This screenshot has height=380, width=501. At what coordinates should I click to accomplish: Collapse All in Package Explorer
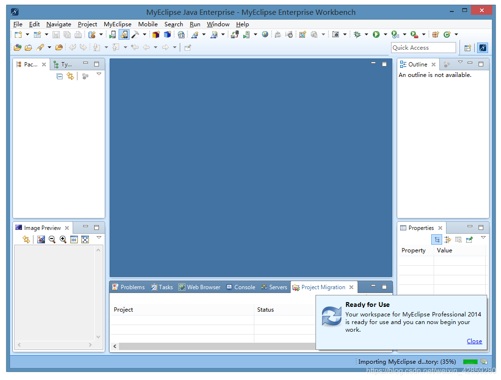(x=59, y=76)
